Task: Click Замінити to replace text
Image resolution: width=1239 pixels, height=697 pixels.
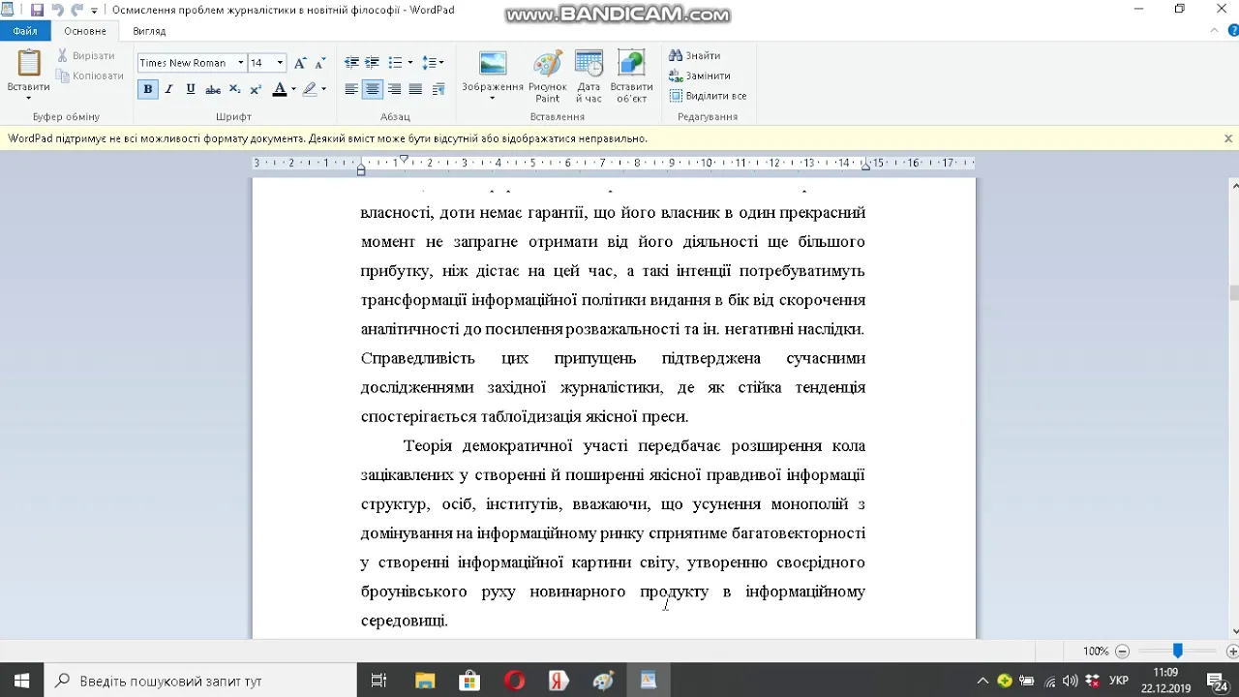Action: (x=700, y=76)
